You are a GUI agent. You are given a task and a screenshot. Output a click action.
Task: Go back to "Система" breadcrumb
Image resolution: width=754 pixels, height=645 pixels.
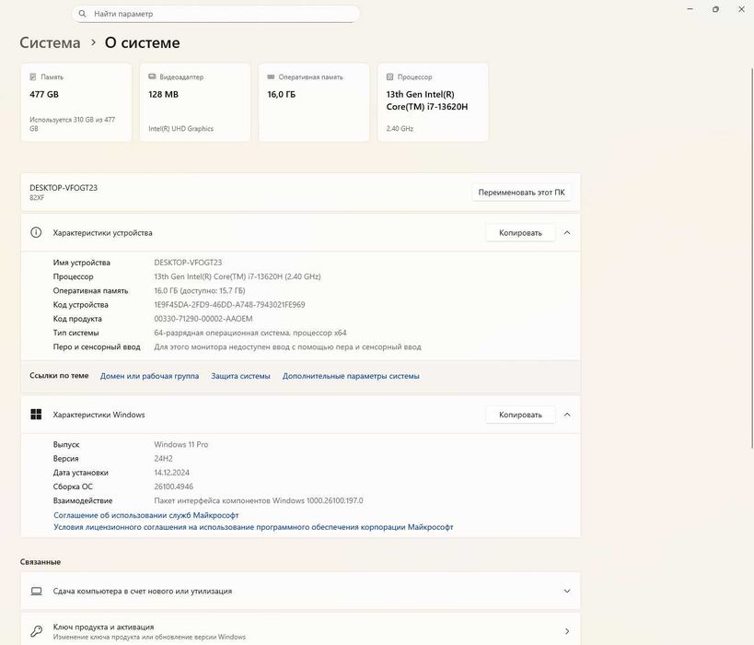tap(50, 42)
